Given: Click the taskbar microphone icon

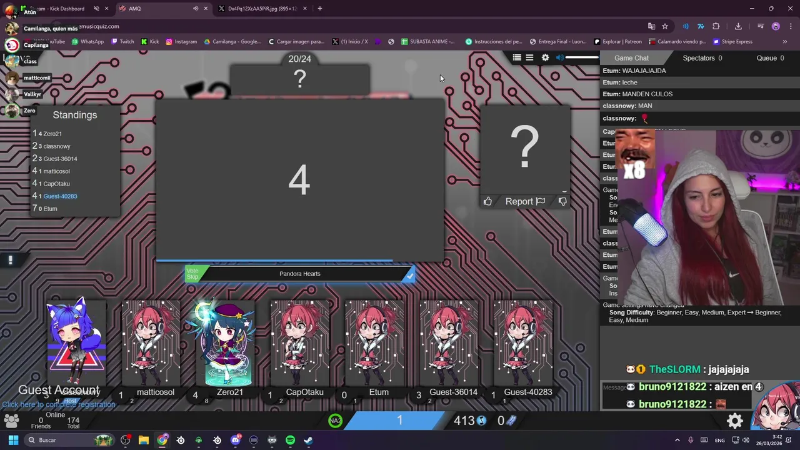Looking at the screenshot, I should (691, 440).
